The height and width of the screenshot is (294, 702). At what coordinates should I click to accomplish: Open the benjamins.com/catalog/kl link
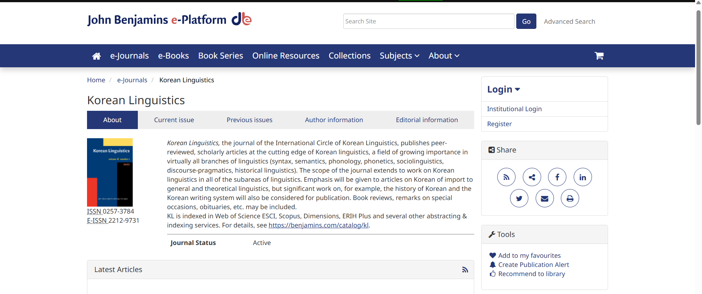click(318, 225)
